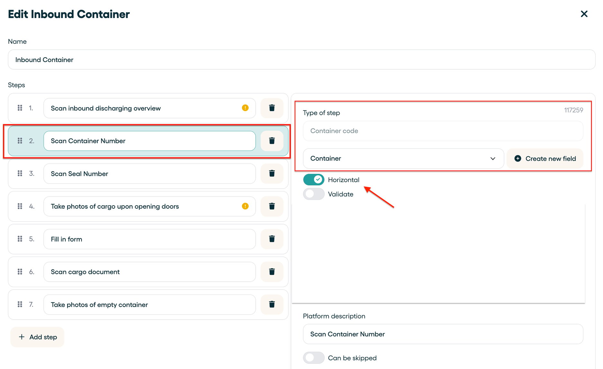Select Take photos of empty container step name

point(150,305)
